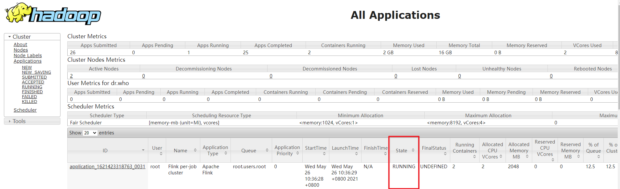
Task: Select the root user cell
Action: 155,167
